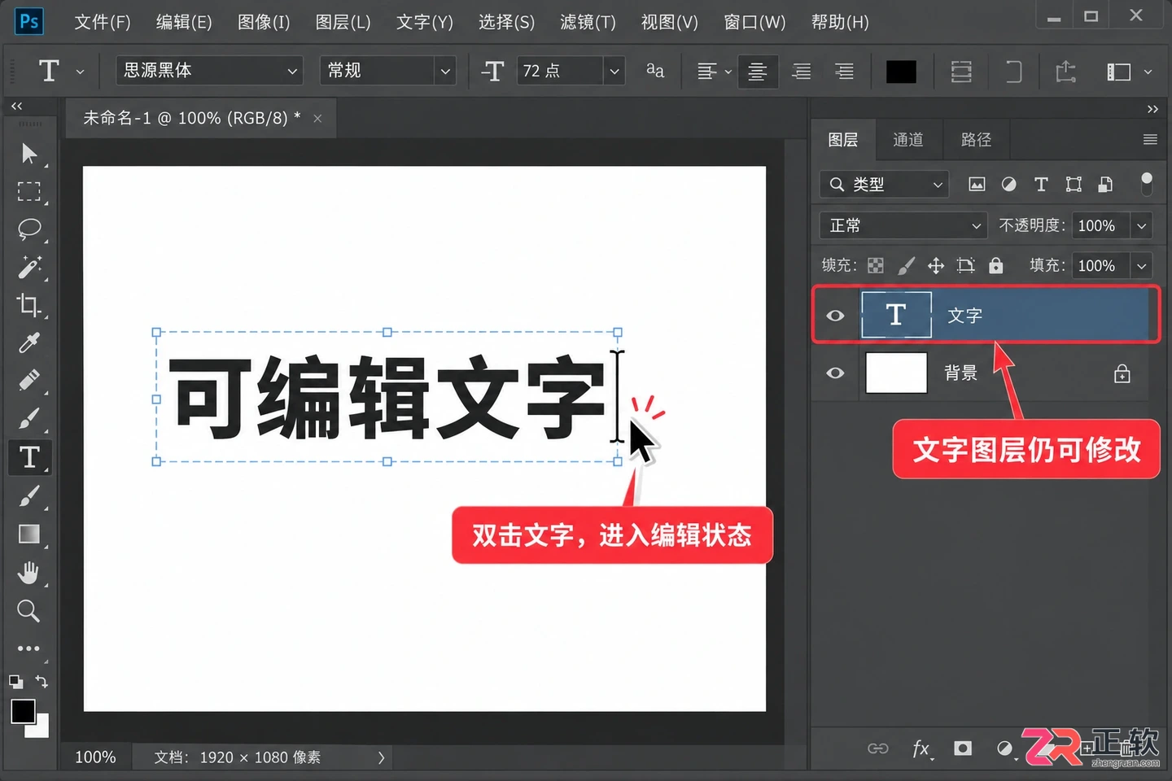Select the Gradient tool

(29, 534)
